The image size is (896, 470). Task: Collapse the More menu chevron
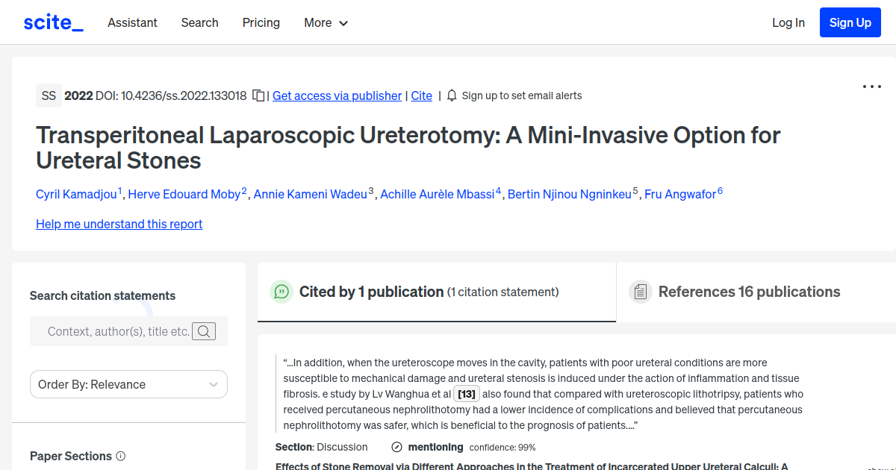coord(344,23)
